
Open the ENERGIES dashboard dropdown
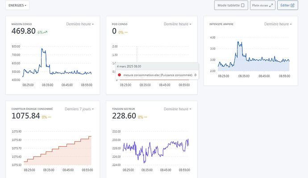click(18, 5)
